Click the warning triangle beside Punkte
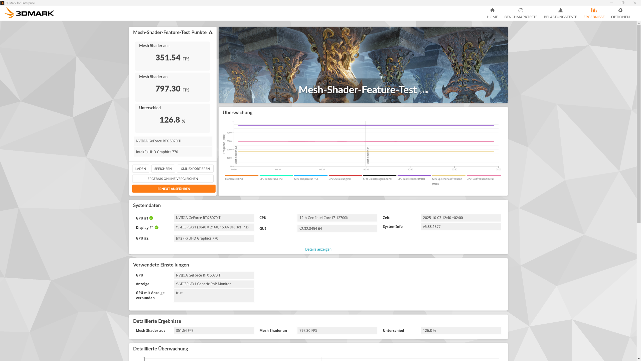This screenshot has height=361, width=641. [x=211, y=32]
